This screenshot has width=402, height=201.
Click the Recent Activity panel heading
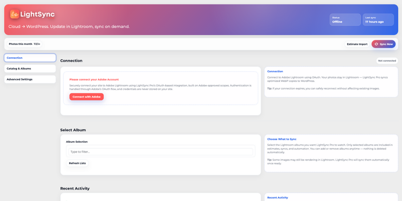(277, 198)
